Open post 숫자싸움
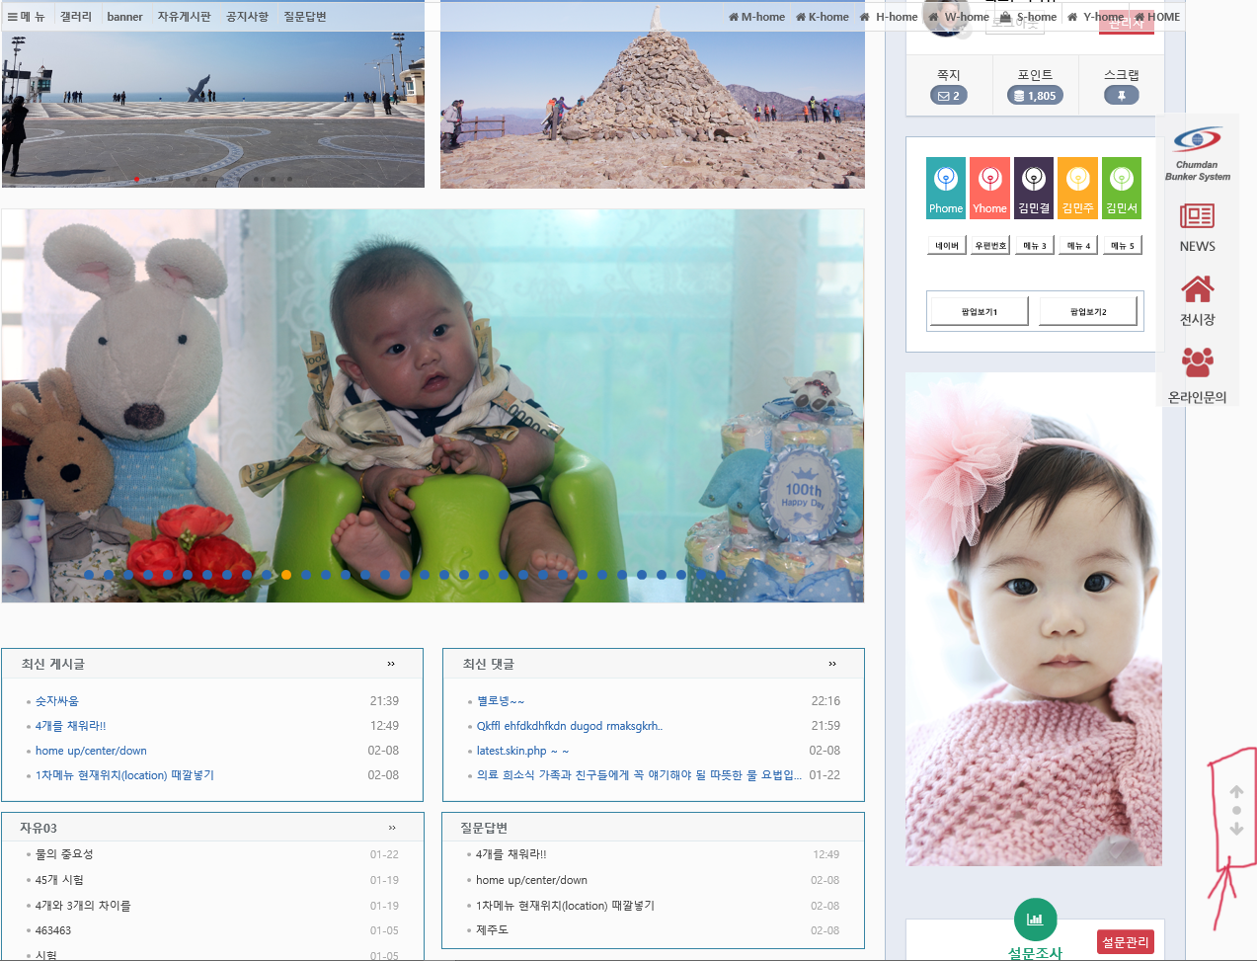Screen dimensions: 1257x961 [57, 701]
